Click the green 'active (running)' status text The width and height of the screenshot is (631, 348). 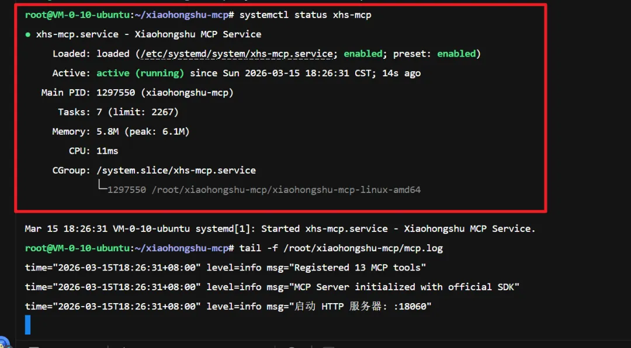pyautogui.click(x=140, y=73)
